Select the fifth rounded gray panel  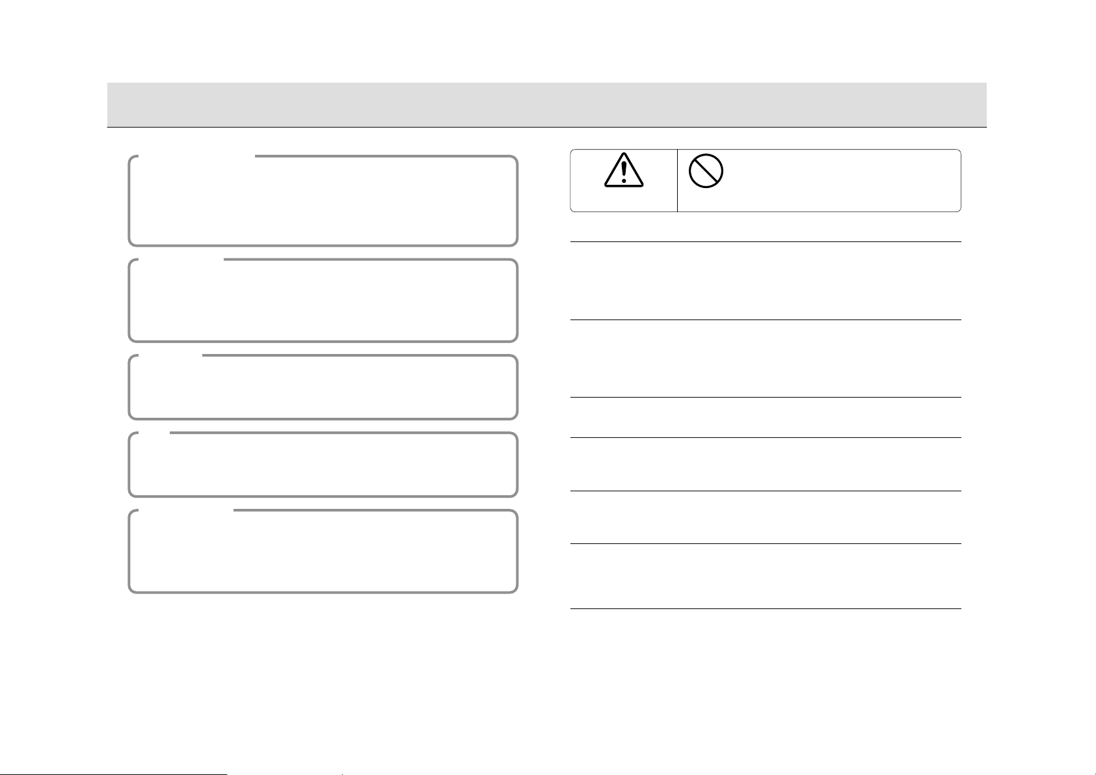click(x=323, y=551)
